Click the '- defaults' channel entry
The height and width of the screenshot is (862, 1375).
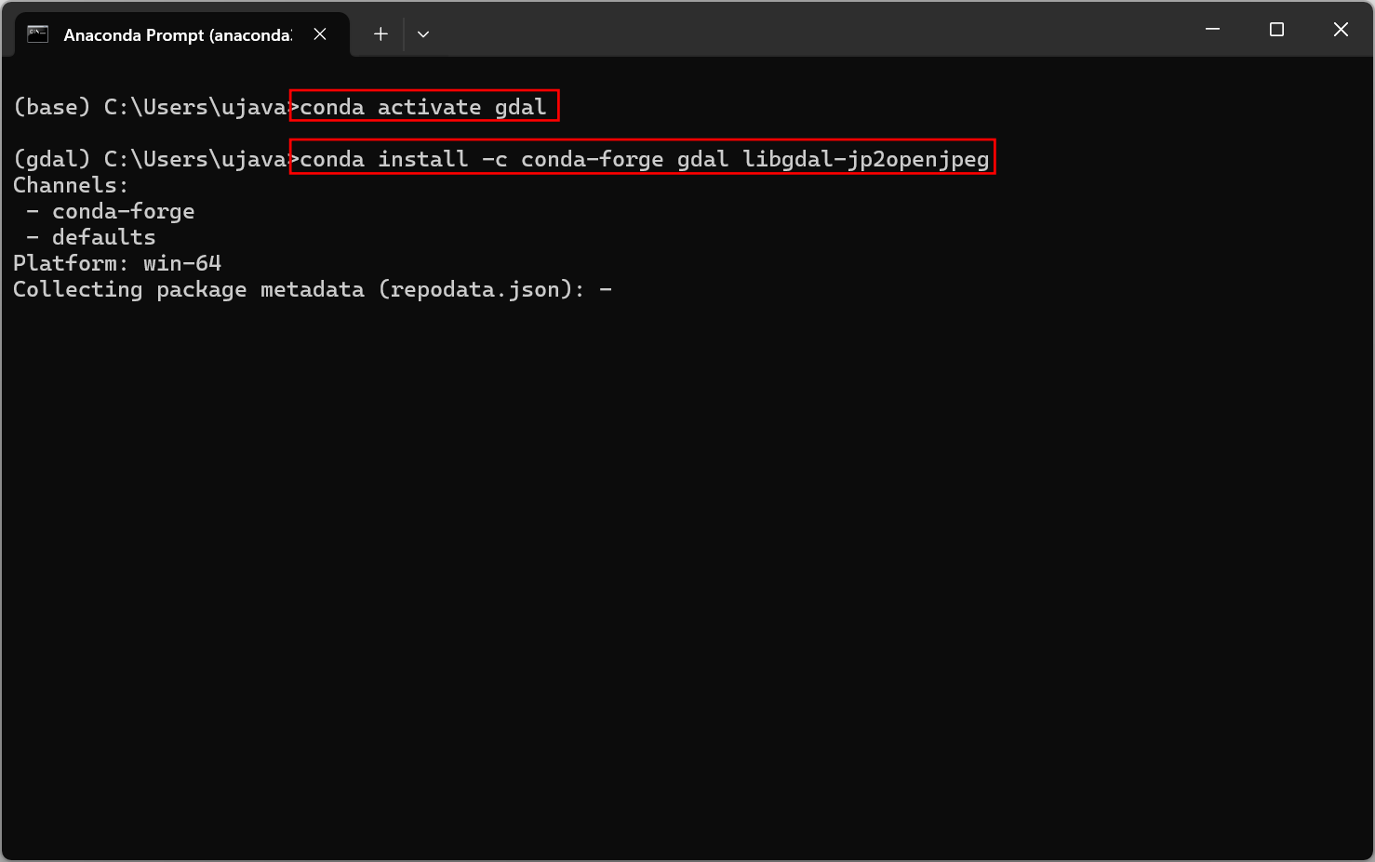coord(92,237)
